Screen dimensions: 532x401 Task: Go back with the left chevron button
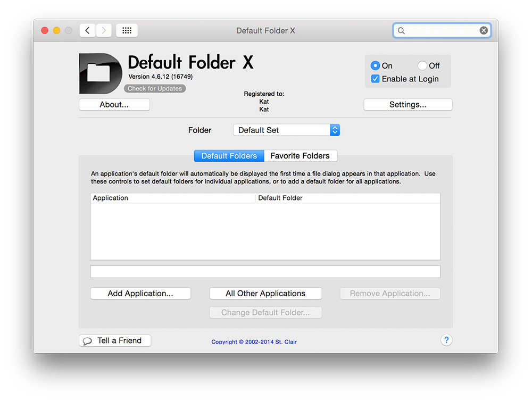pyautogui.click(x=88, y=30)
